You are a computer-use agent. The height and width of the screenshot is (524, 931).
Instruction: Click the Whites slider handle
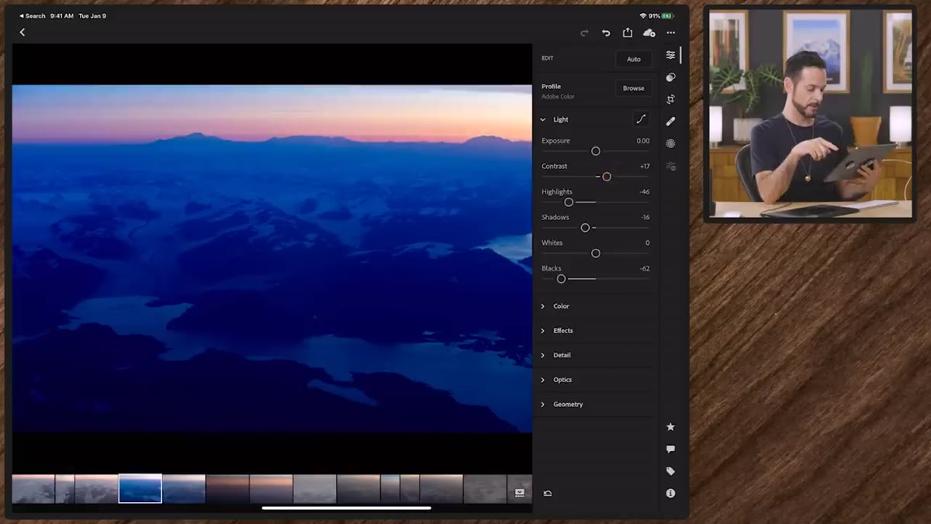click(596, 253)
